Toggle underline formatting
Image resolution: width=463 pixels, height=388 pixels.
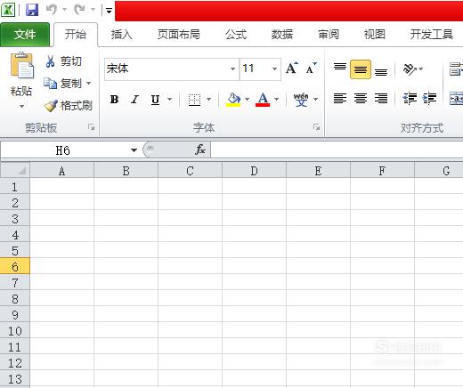point(155,100)
